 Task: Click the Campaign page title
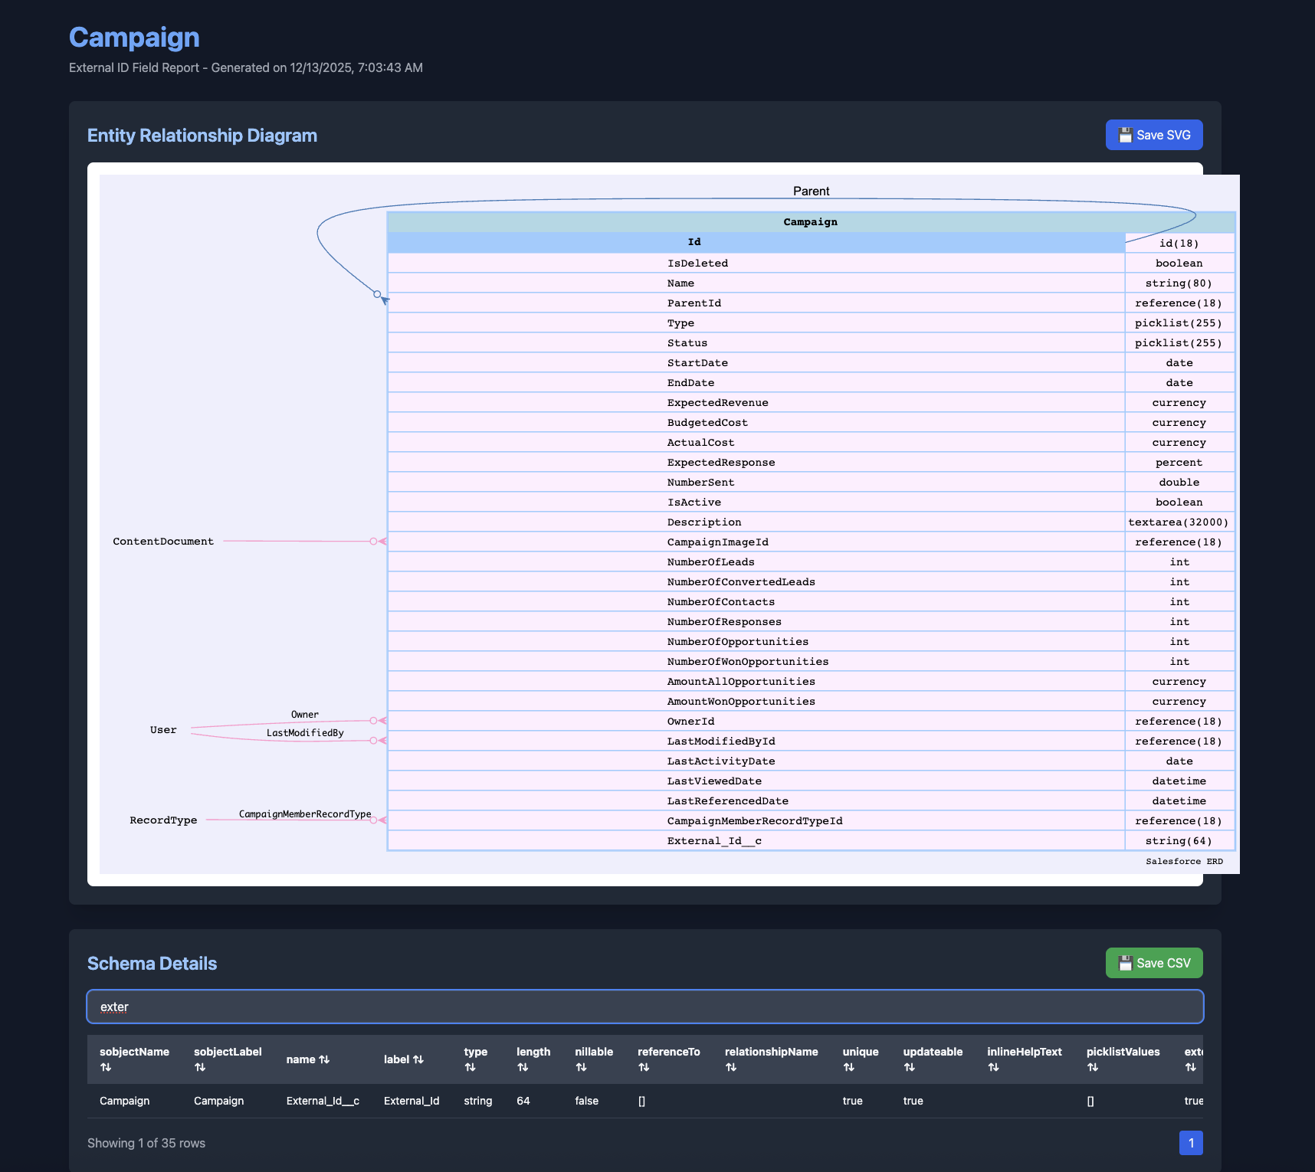(134, 38)
